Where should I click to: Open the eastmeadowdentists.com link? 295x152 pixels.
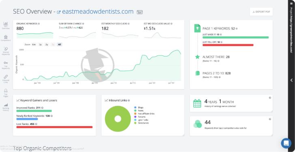pyautogui.click(x=98, y=12)
